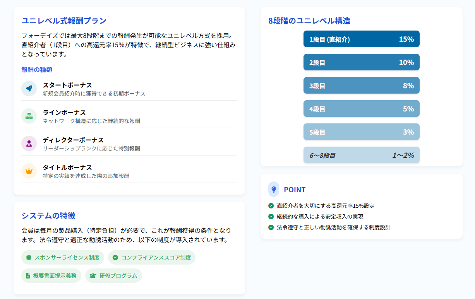Click the lightbulb icon beside POINT

point(274,189)
